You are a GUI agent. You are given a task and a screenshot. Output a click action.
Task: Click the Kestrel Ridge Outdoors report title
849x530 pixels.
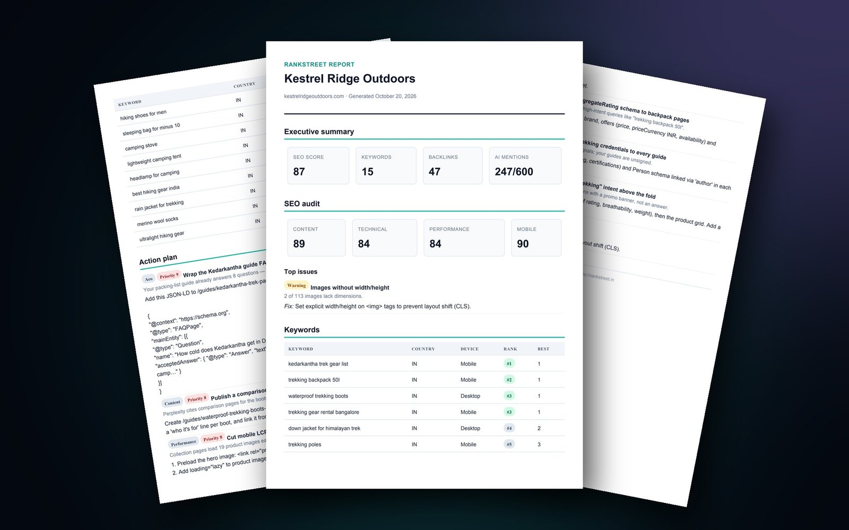(350, 79)
